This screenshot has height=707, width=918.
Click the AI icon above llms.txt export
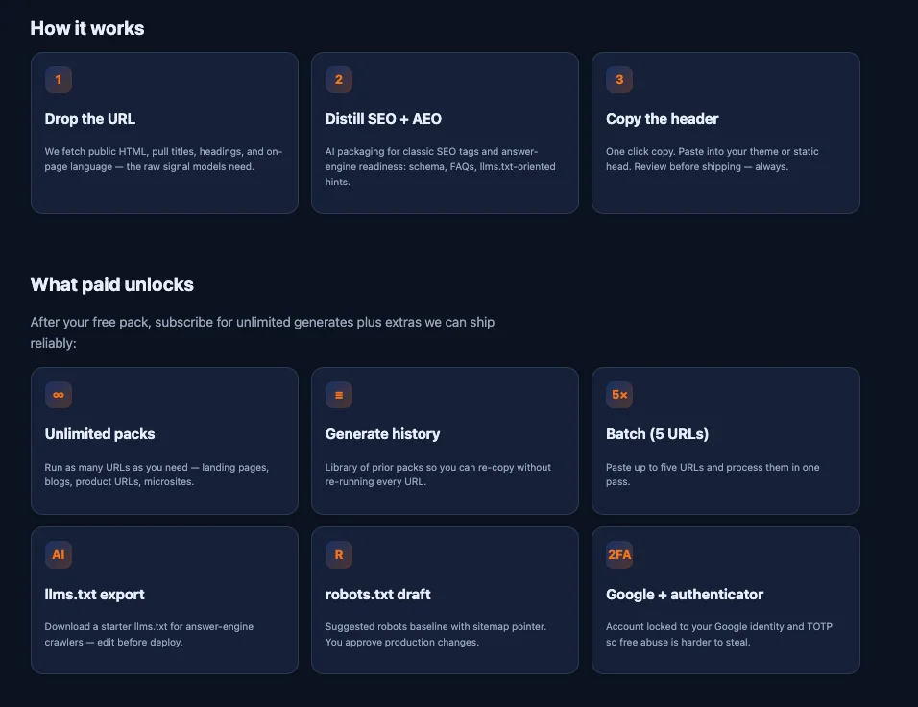(x=59, y=554)
